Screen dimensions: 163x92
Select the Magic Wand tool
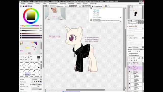(x=26, y=57)
